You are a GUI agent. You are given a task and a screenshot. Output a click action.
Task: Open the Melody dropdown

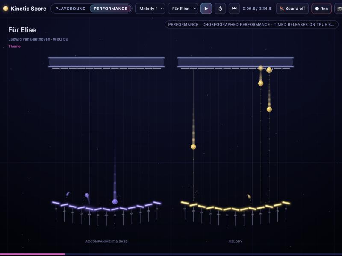coord(150,9)
